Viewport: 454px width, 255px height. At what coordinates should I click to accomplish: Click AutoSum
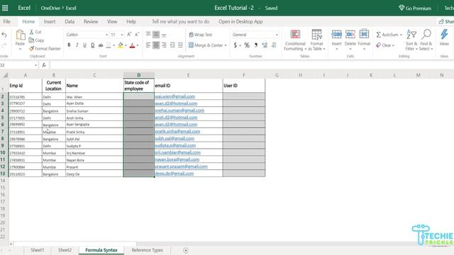(x=387, y=35)
